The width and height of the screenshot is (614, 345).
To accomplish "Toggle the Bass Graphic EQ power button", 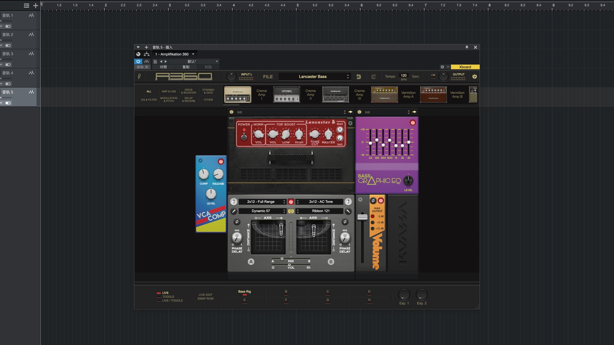I will 413,122.
